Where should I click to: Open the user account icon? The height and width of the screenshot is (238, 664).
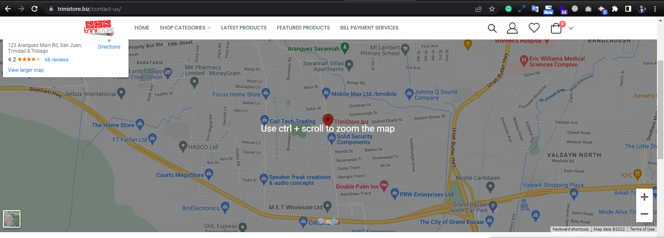(x=512, y=28)
